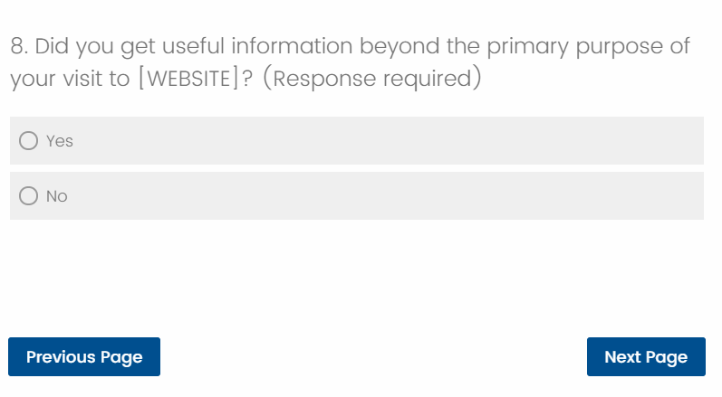Click the [WEBSITE] placeholder in the question
The image size is (722, 397).
(188, 79)
